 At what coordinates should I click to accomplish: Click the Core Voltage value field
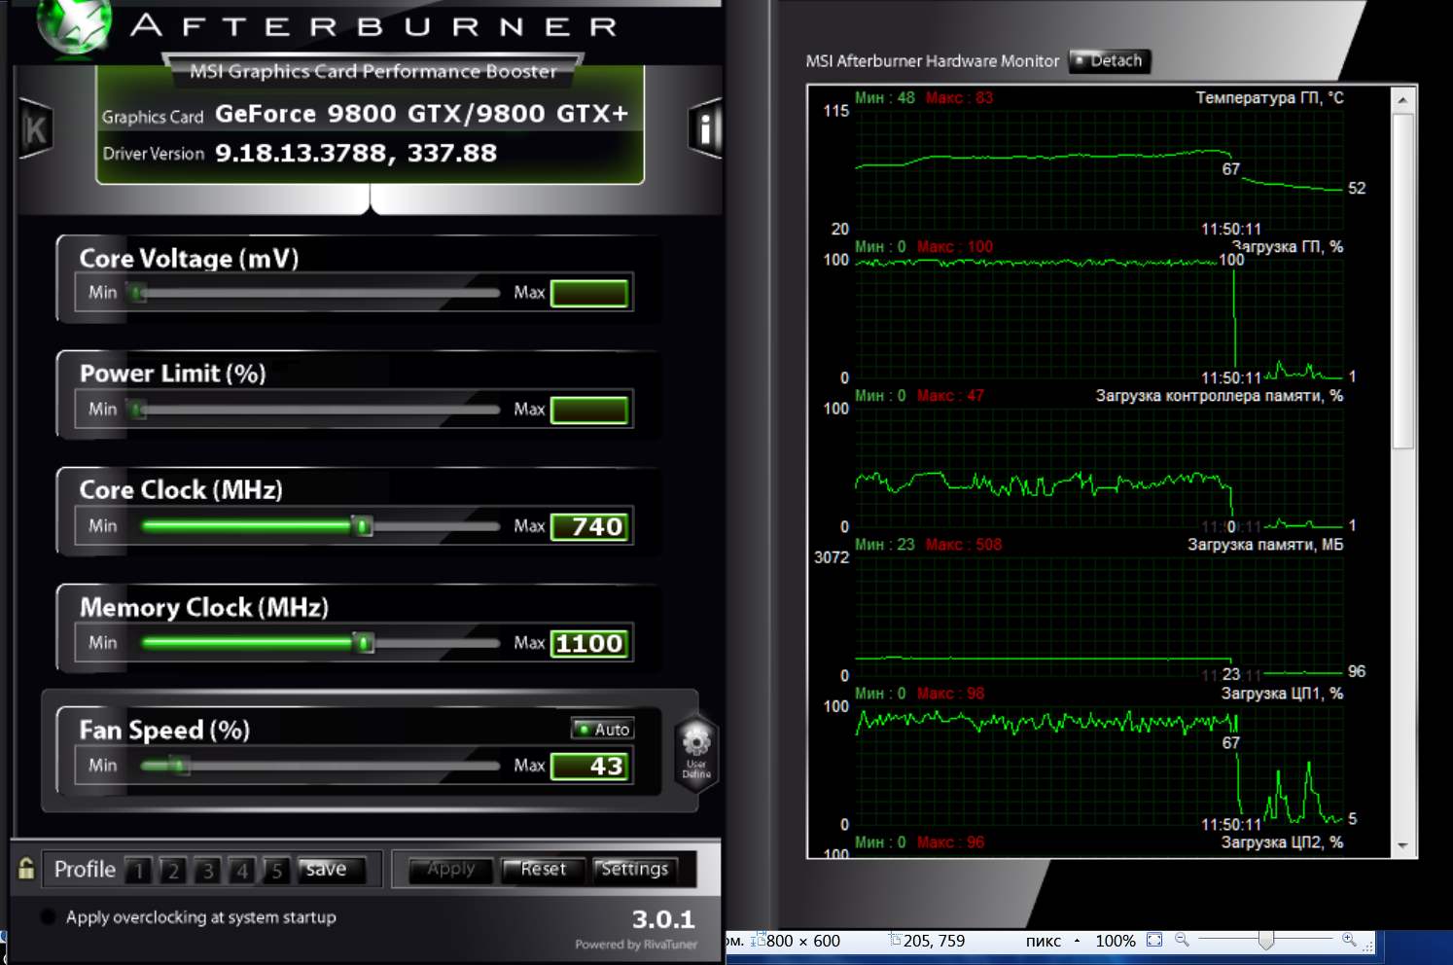[589, 293]
